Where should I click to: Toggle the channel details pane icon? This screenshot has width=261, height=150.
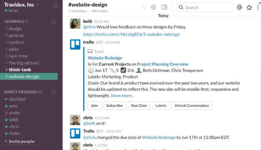point(164,7)
